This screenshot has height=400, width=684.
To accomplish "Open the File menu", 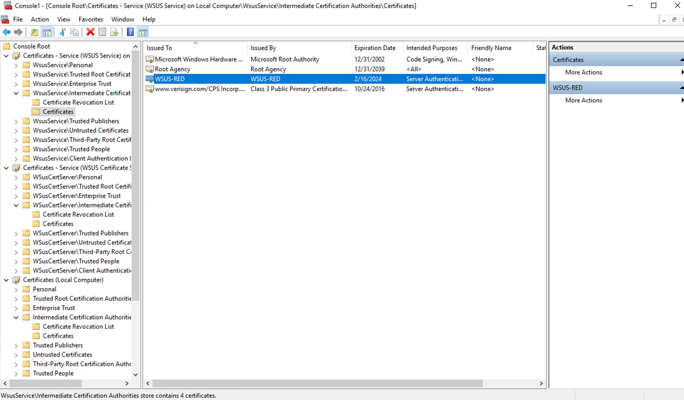I will (x=18, y=19).
